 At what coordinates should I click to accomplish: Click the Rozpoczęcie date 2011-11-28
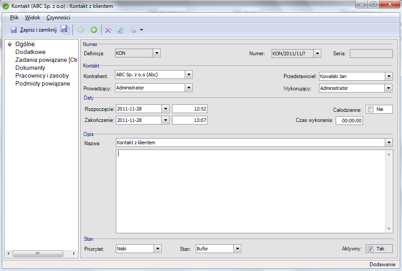point(139,109)
